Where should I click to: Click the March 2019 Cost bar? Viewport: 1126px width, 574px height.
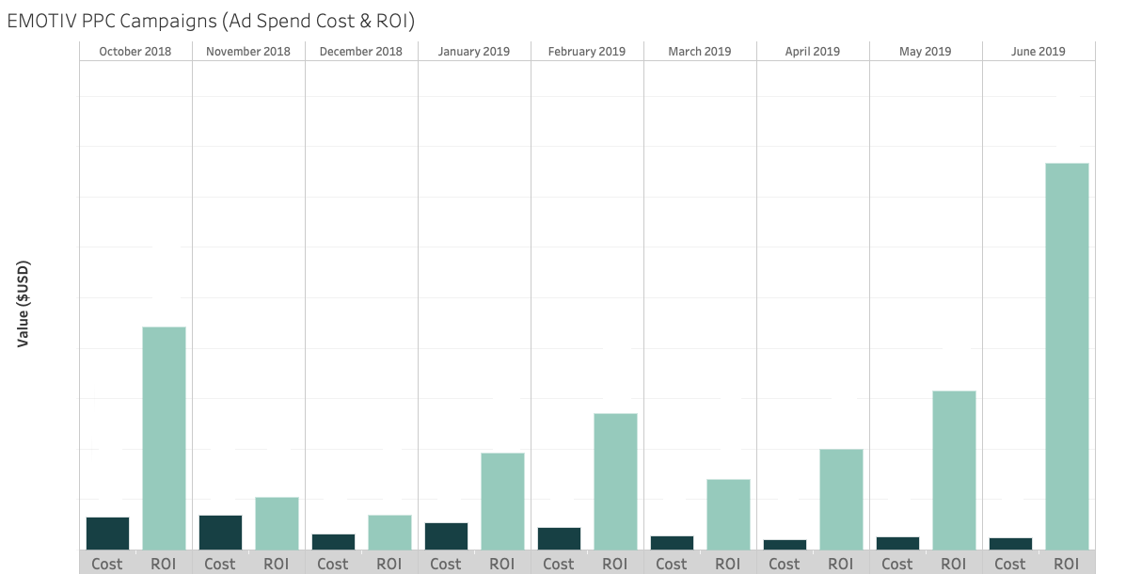click(673, 543)
